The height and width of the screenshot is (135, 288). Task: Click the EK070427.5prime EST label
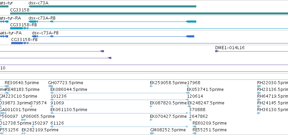pyautogui.click(x=168, y=116)
